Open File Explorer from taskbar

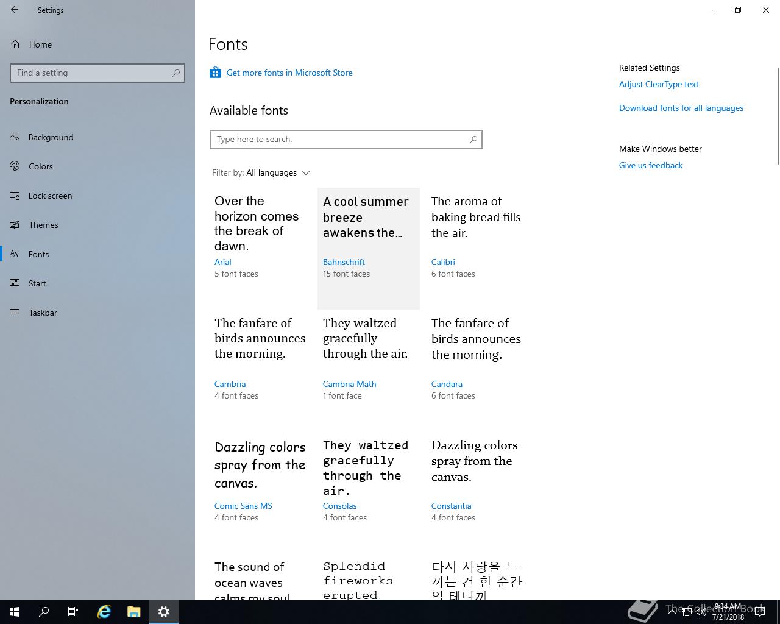click(x=134, y=612)
